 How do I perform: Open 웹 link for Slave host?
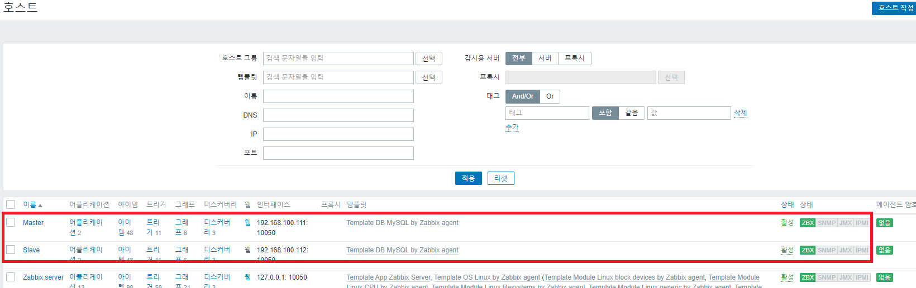(247, 250)
